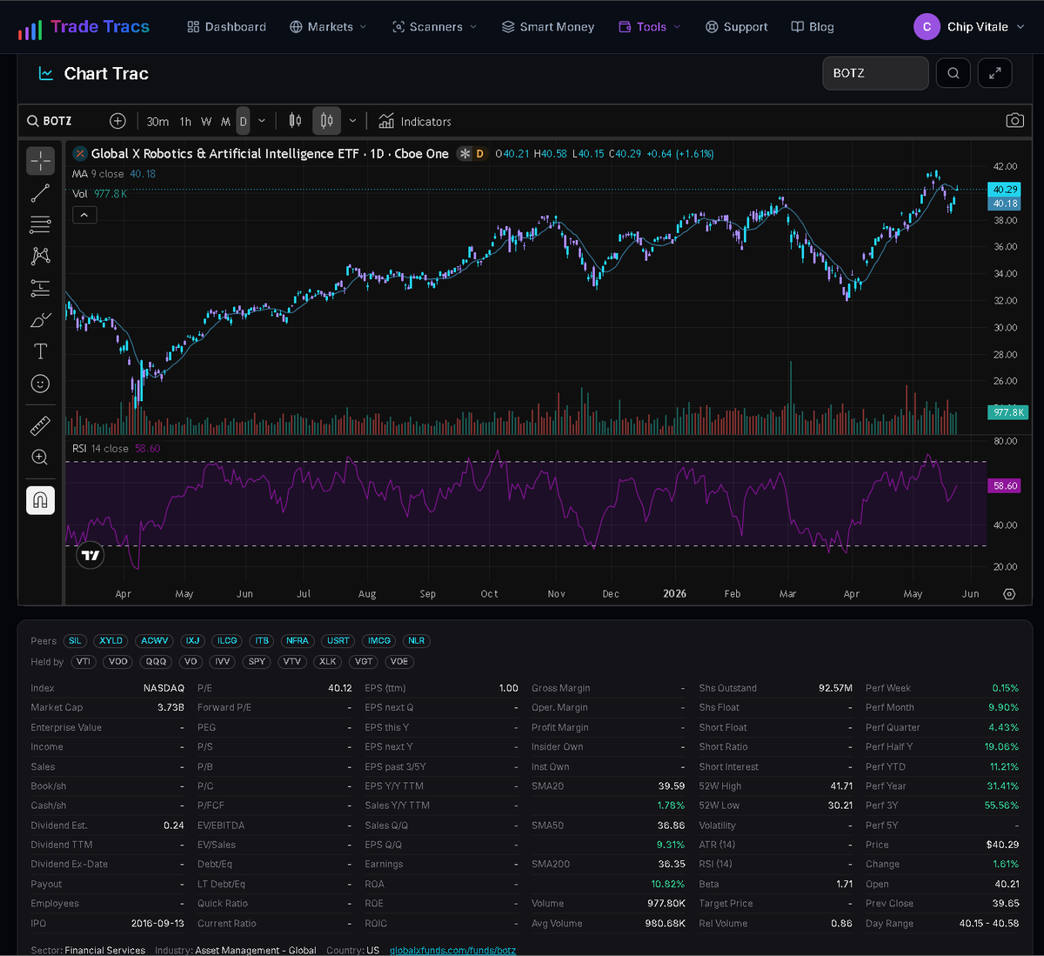Click the 40.29 current price label
The image size is (1044, 956).
coord(1005,189)
